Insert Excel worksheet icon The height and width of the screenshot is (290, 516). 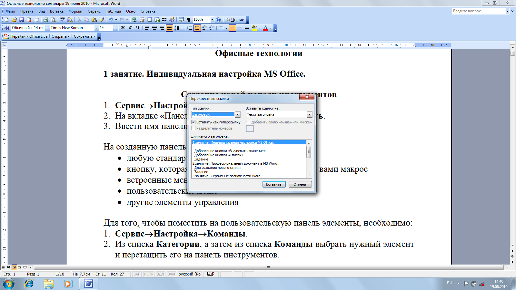pos(157,20)
